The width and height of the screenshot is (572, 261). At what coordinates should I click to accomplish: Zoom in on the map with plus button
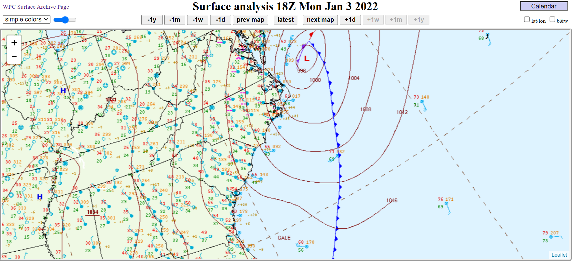(14, 43)
